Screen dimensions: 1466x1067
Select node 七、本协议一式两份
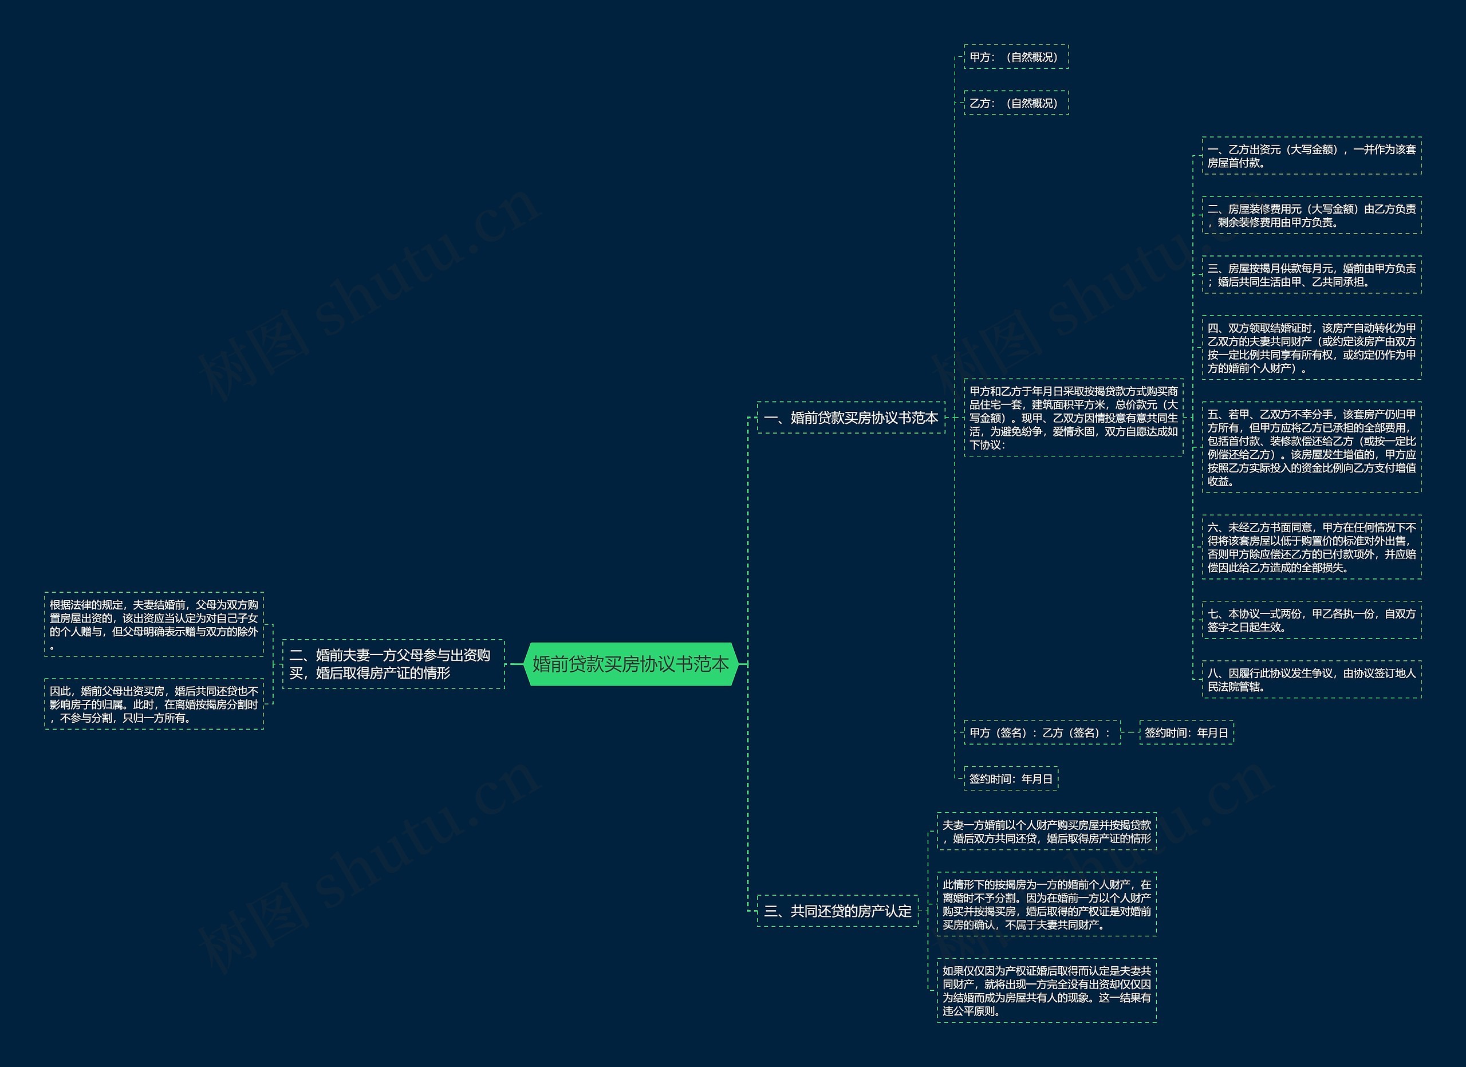point(1311,620)
